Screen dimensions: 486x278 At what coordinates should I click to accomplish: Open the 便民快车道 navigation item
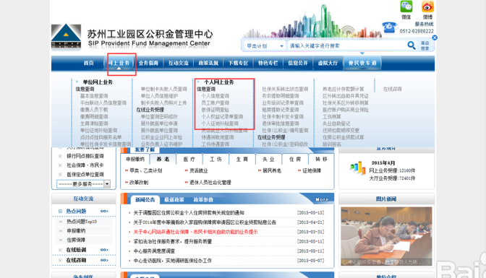click(362, 63)
